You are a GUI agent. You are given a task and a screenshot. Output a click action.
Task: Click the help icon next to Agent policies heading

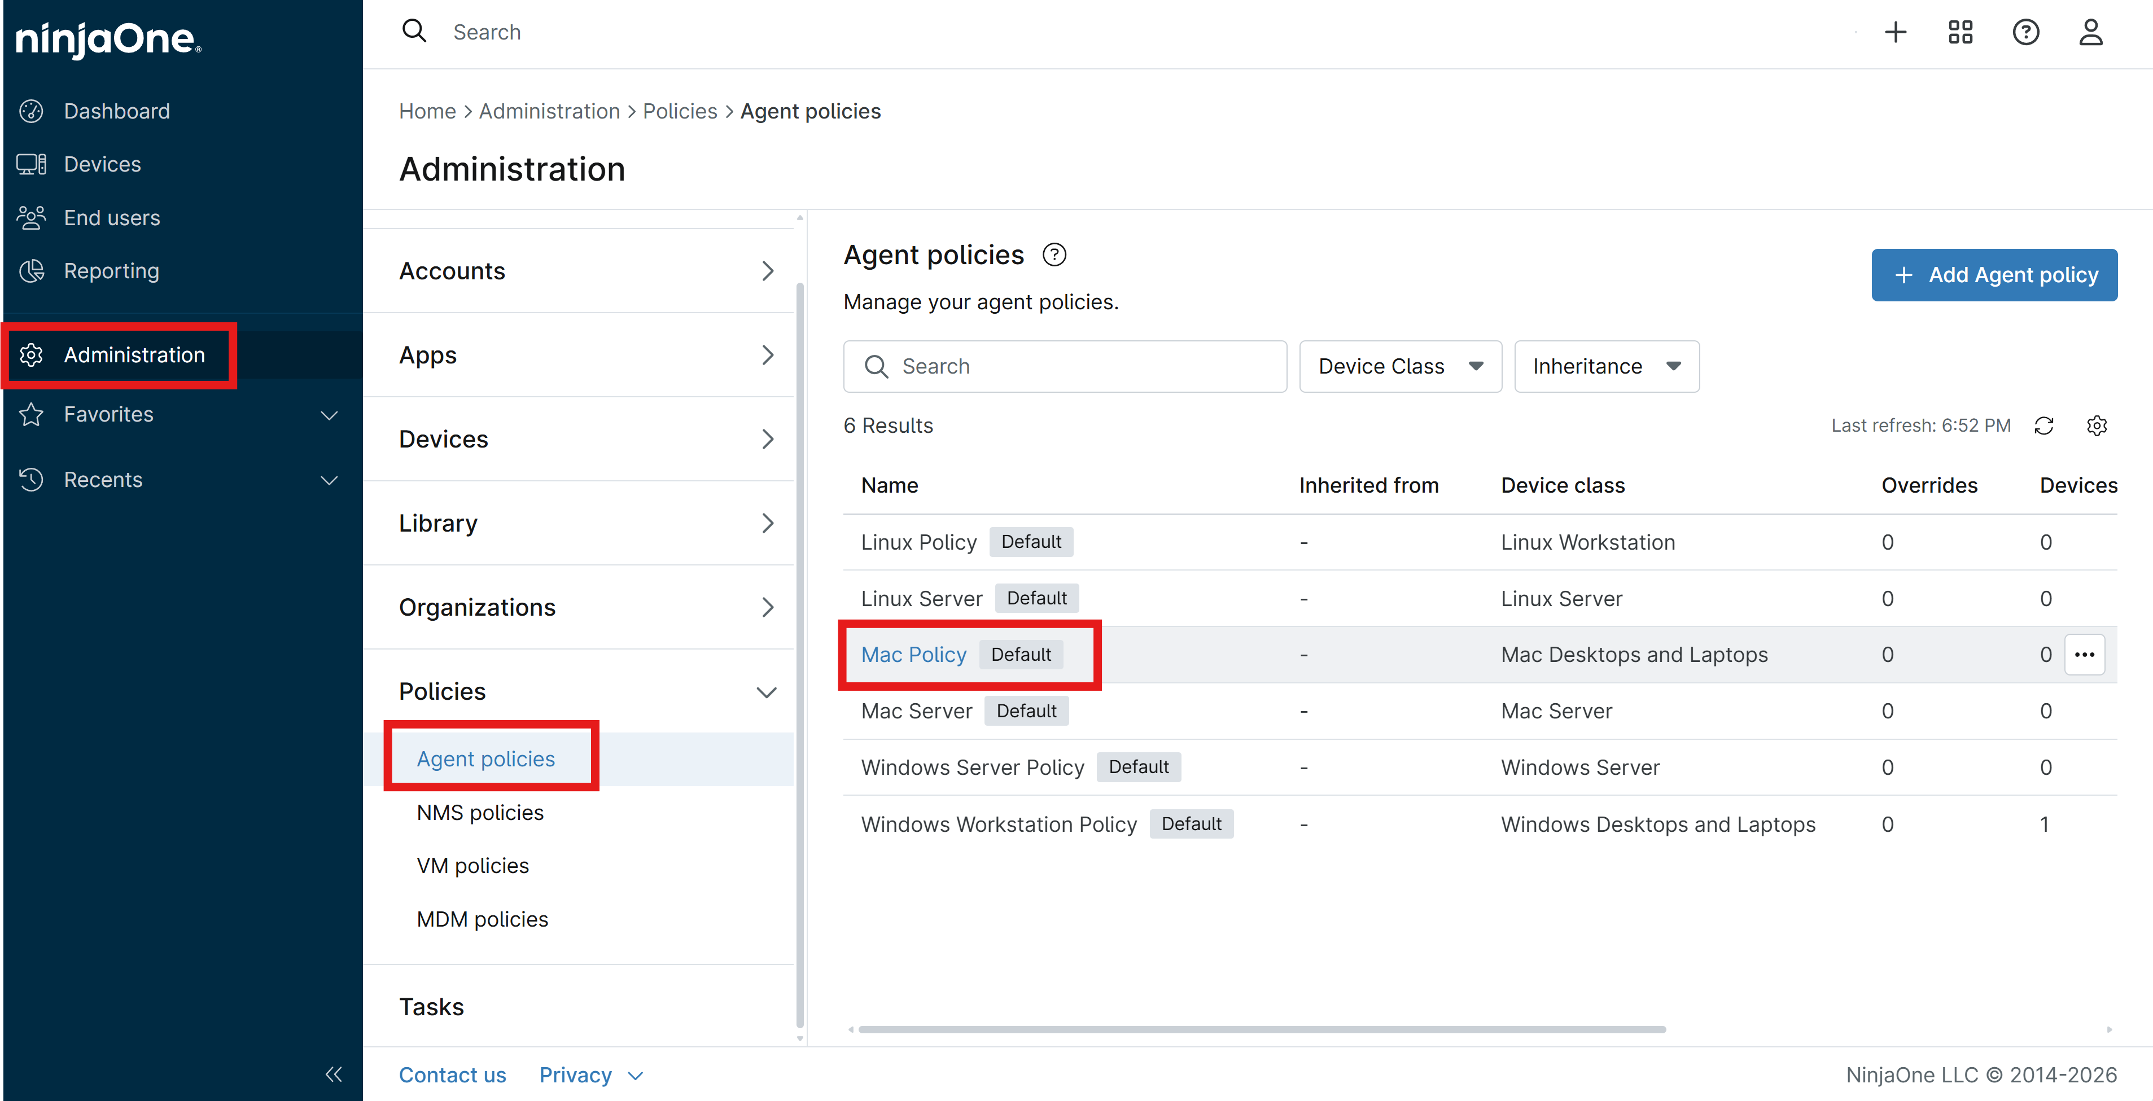pos(1054,255)
